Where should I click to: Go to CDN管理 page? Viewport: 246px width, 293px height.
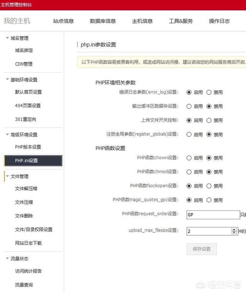point(24,64)
